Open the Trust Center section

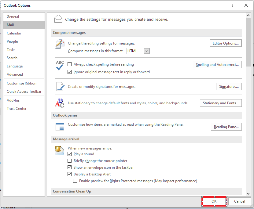[17, 108]
